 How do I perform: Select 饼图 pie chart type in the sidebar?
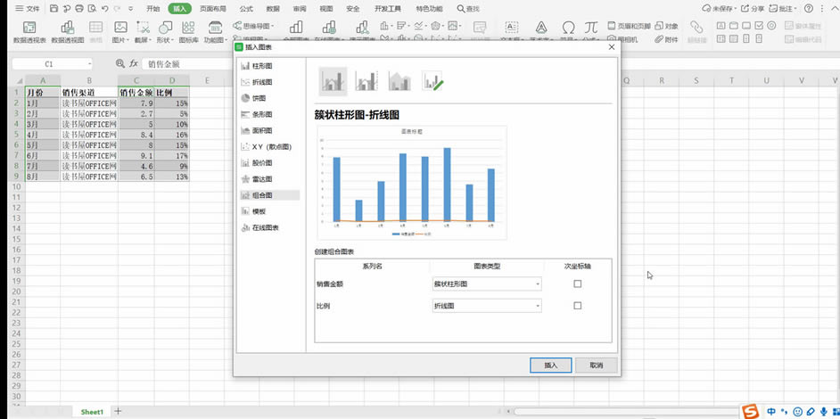[x=258, y=98]
